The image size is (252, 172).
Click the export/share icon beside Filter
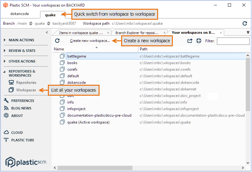point(190,41)
